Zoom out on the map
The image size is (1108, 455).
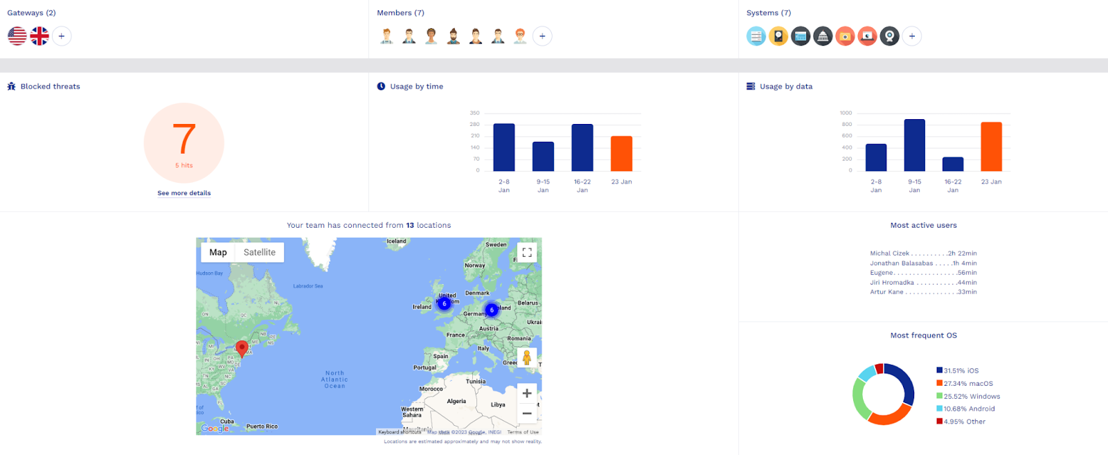tap(527, 413)
